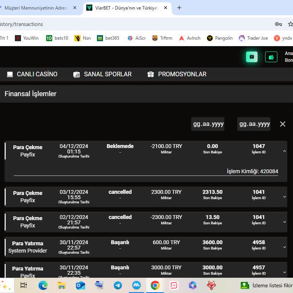
Task: Open Outlook from the taskbar
Action: pos(80,285)
